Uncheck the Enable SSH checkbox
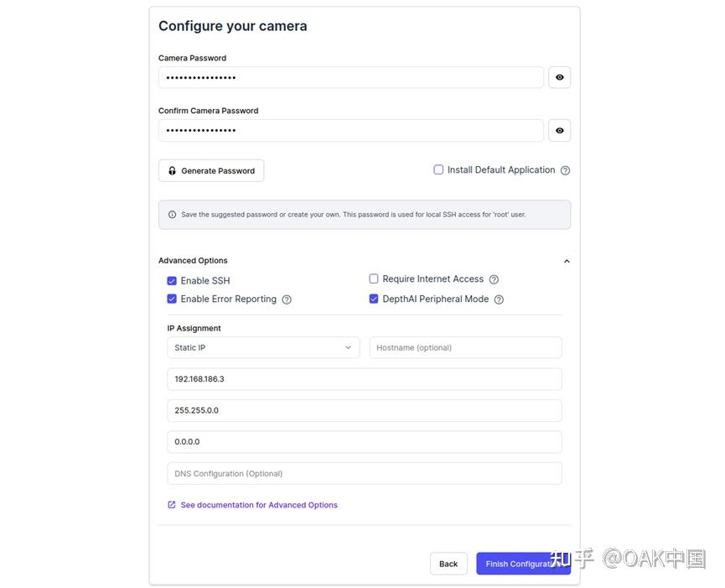Screen dimensions: 725x588 tap(172, 281)
